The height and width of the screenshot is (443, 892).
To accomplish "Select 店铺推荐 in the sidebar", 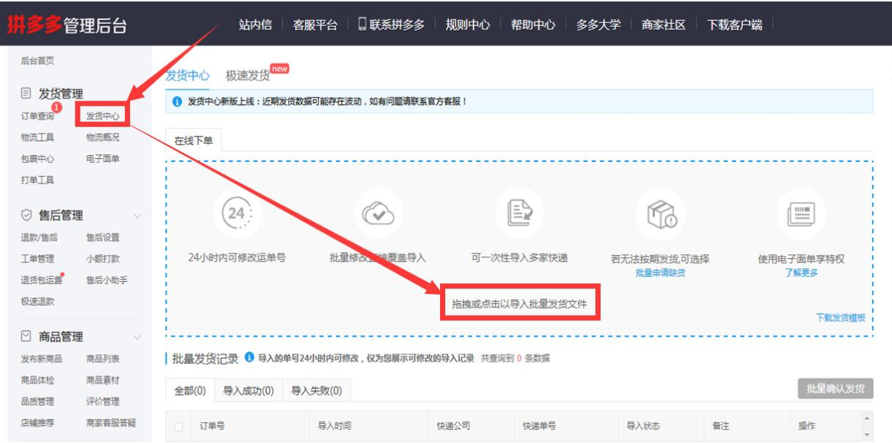I will point(37,423).
